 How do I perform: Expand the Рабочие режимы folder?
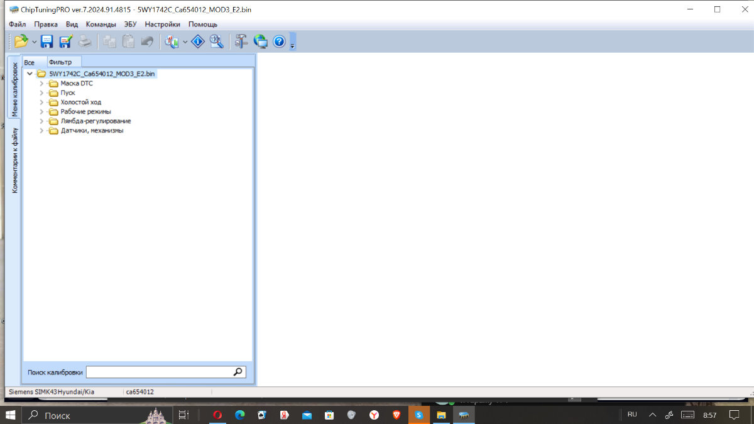point(42,111)
